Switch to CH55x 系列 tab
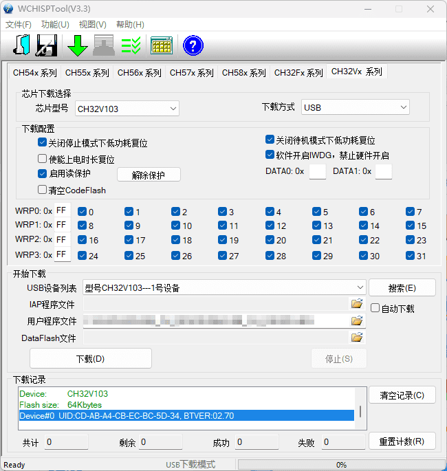 pos(87,72)
